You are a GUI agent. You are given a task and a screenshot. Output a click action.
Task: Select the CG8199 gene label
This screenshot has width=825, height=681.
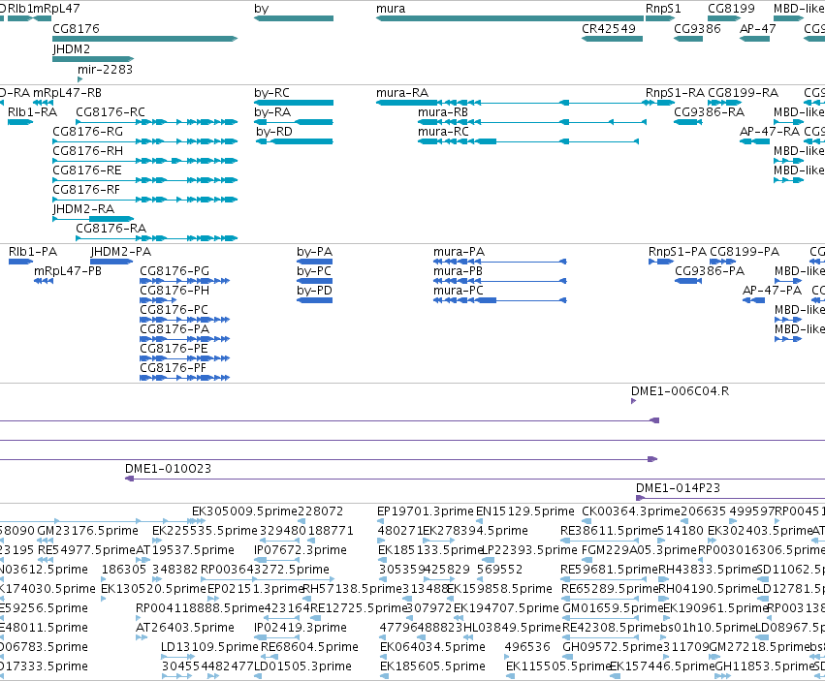(x=731, y=9)
